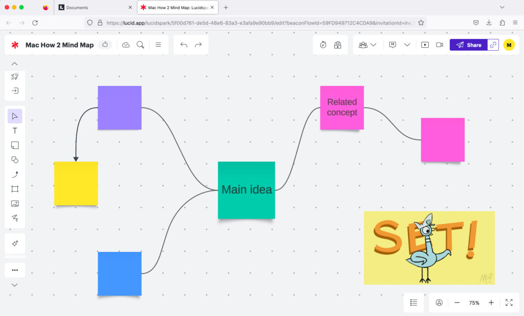Select the Frame tool

(15, 189)
